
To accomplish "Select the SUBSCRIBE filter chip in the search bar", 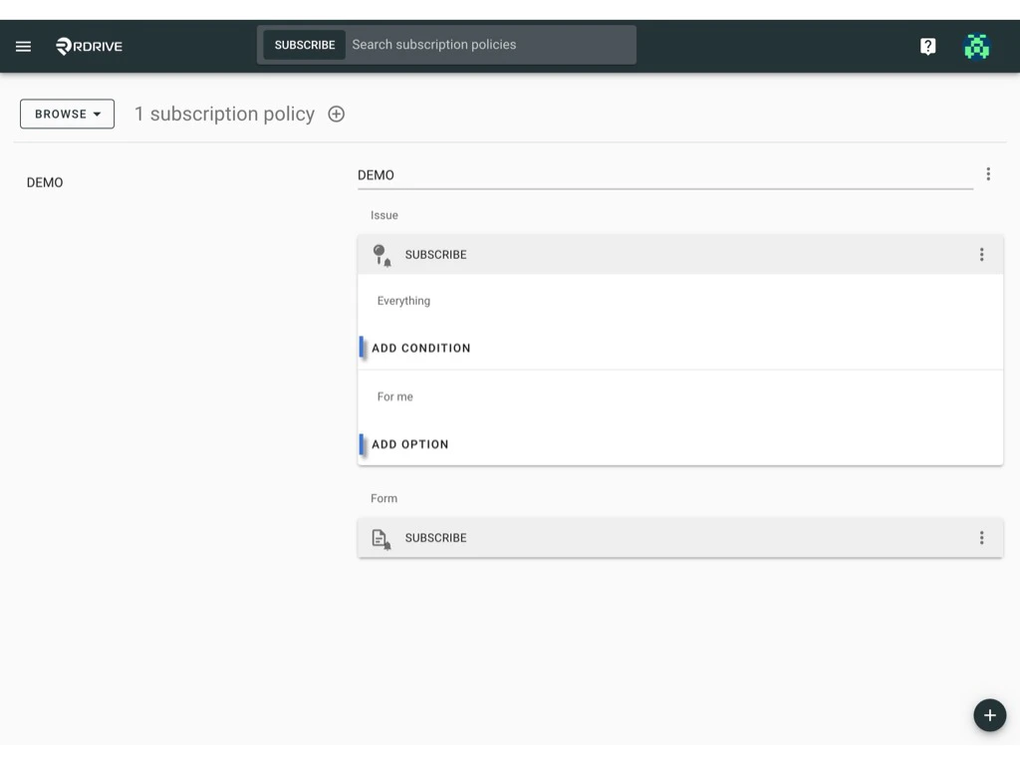I will (x=304, y=44).
